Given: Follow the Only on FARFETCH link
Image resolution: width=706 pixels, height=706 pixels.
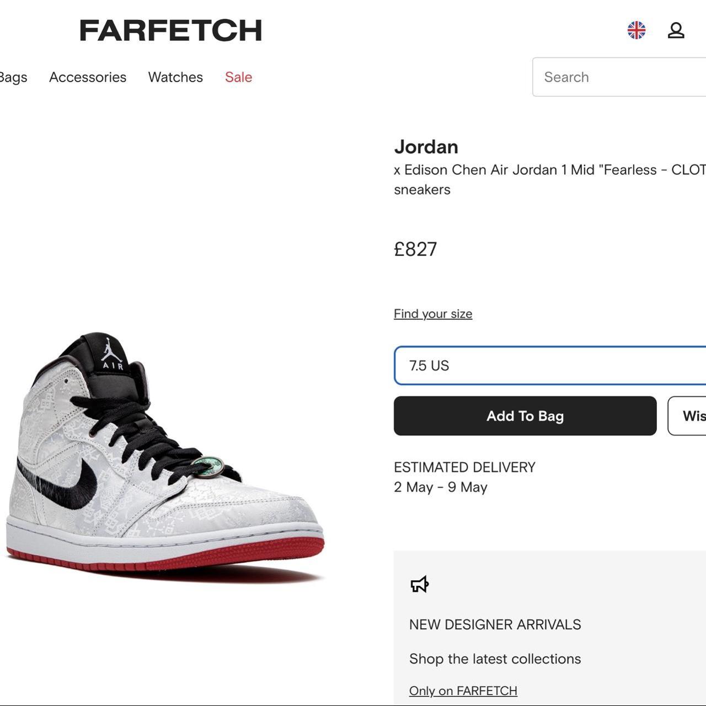Looking at the screenshot, I should click(x=463, y=691).
